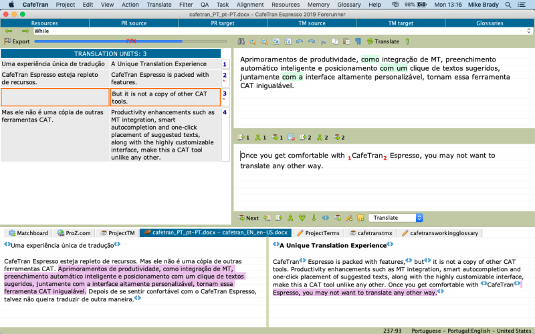The image size is (535, 334).
Task: Switch to the cafetranstmx tab
Action: (371, 233)
